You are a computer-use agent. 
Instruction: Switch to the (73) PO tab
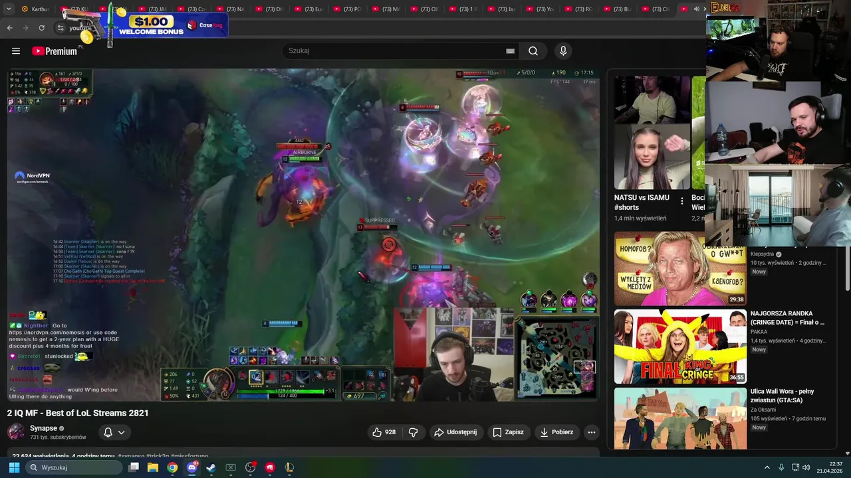pos(347,9)
